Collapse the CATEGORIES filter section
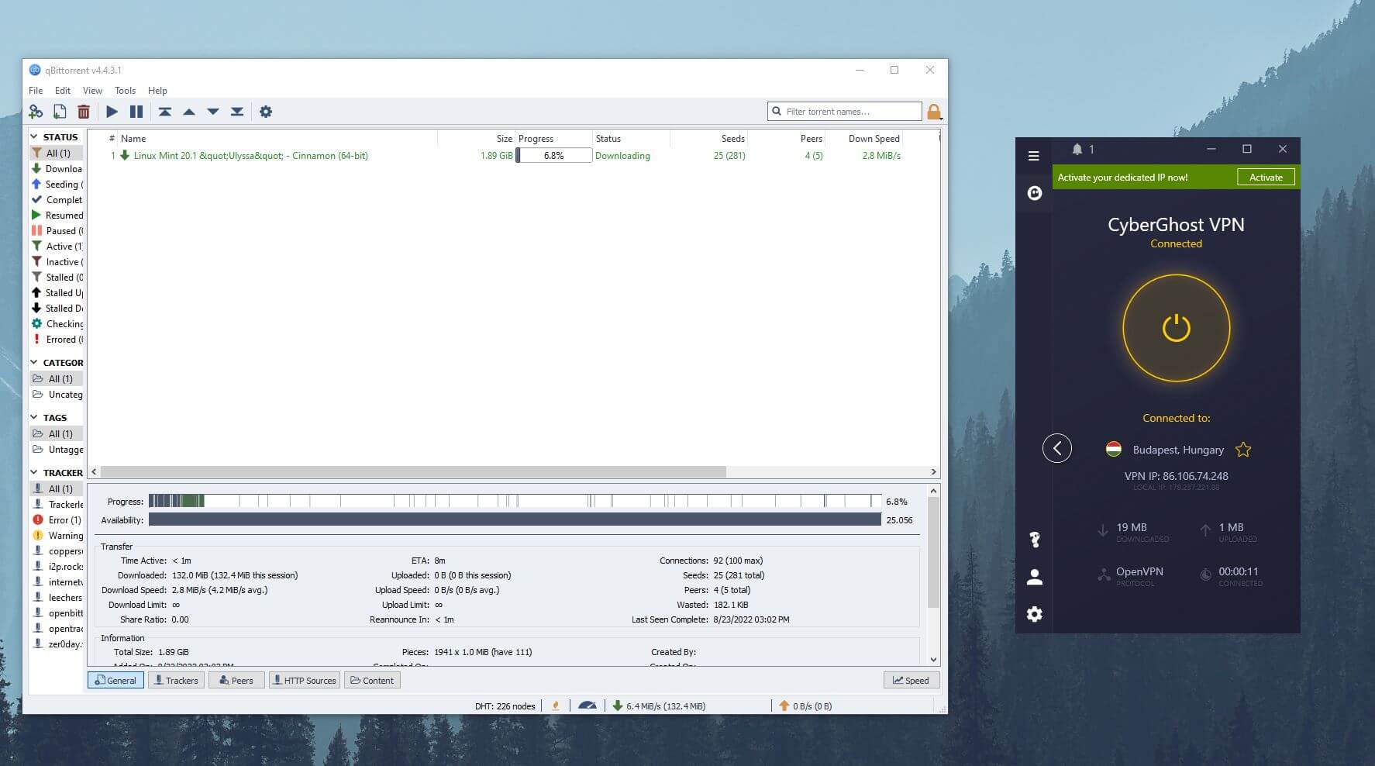The width and height of the screenshot is (1375, 766). pyautogui.click(x=34, y=362)
